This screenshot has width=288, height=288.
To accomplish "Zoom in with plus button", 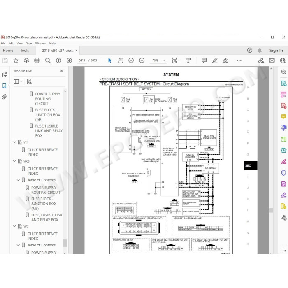I will click(142, 60).
